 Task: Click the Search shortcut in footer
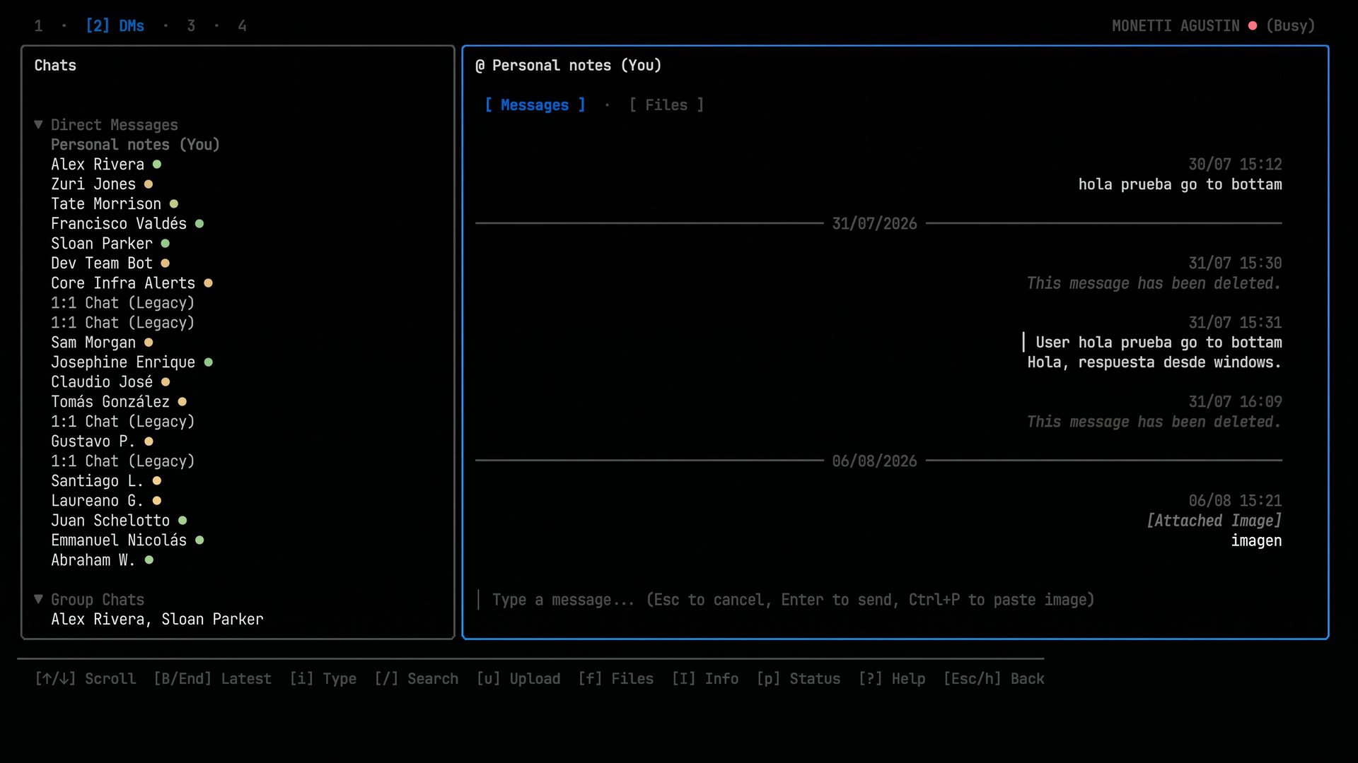point(417,678)
